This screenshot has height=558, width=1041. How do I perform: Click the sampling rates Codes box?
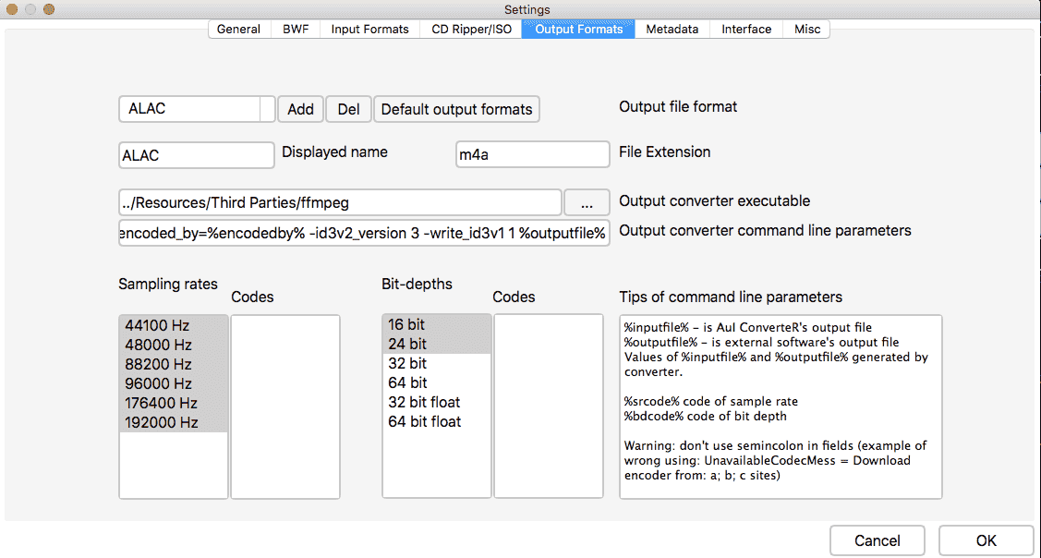[285, 406]
